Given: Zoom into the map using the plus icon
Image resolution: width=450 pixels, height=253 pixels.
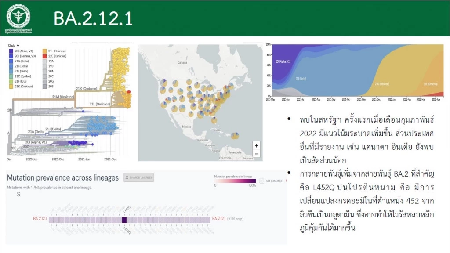Looking at the screenshot, I should point(257,146).
